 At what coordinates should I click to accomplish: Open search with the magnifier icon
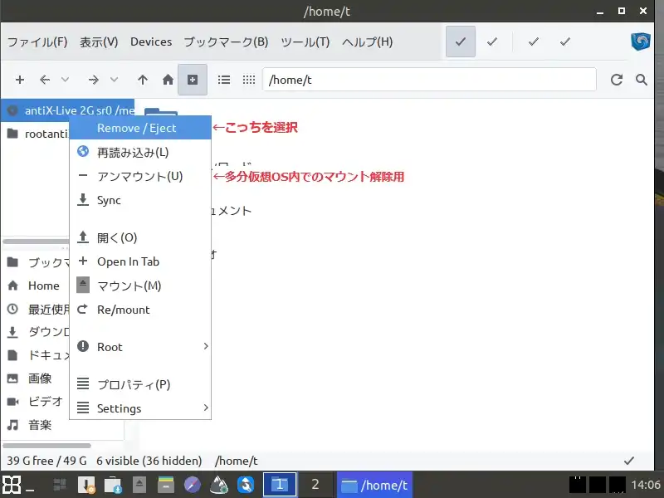coord(642,80)
